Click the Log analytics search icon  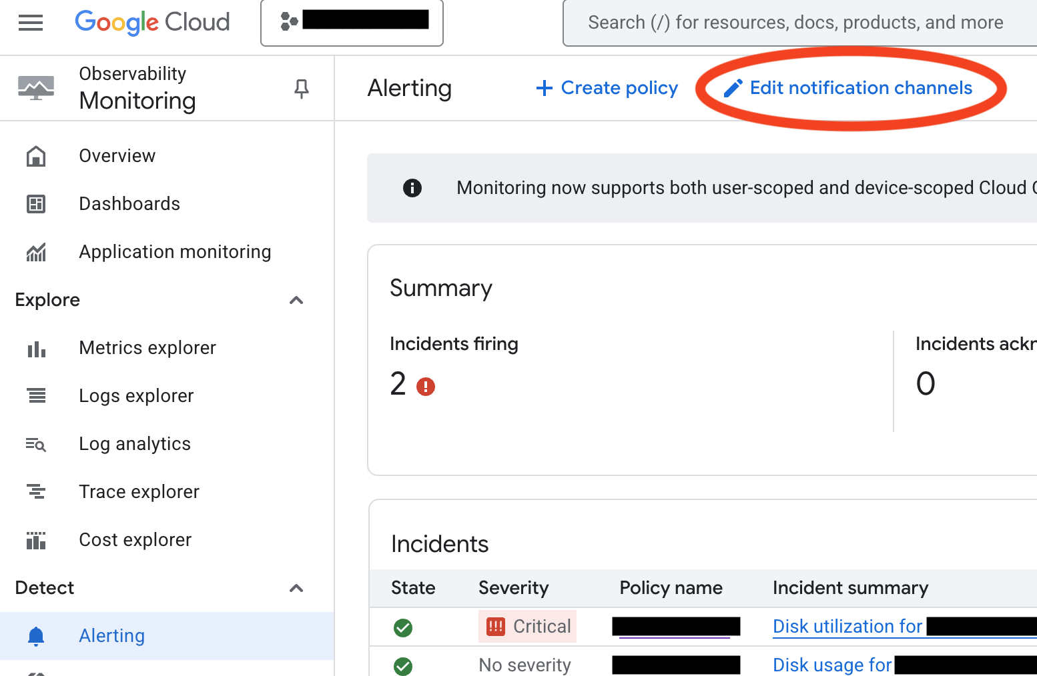(36, 445)
